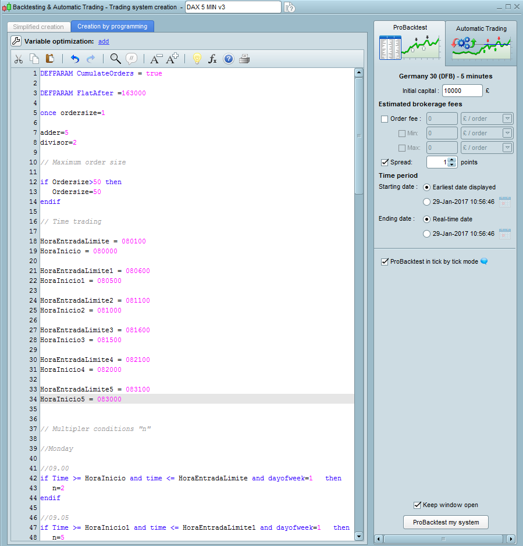Viewport: 523px width, 546px height.
Task: Expand the Max fee unit dropdown
Action: [507, 148]
